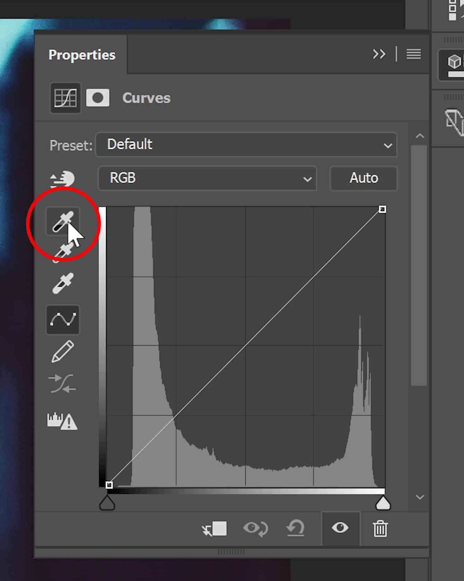Click the layer mask icon
Screen dimensions: 464x581
click(98, 98)
